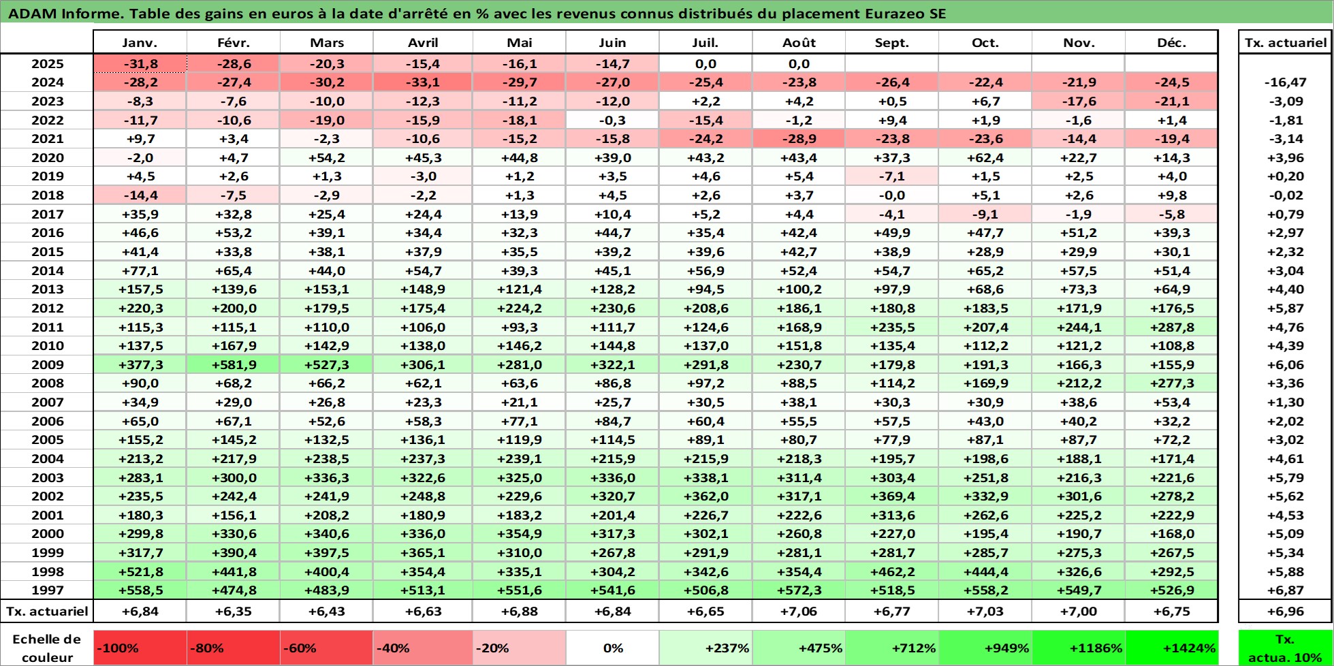
Task: Select the +237% color scale swatch
Action: (x=705, y=648)
